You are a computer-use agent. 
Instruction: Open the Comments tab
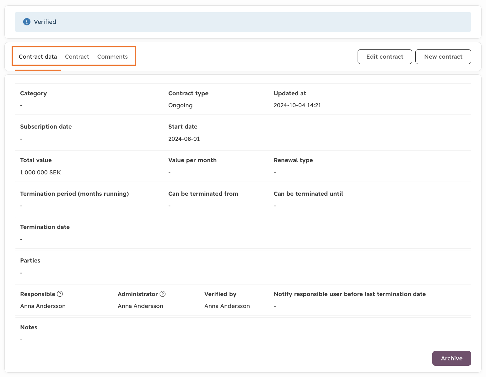pos(112,57)
